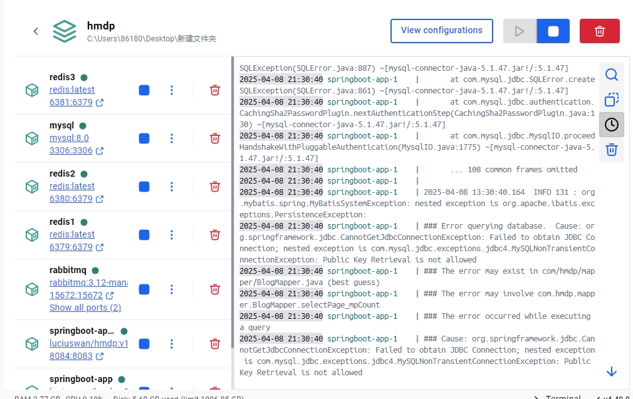Open the redis:latest image link under redis3
Viewport: 633px width, 399px height.
[72, 90]
